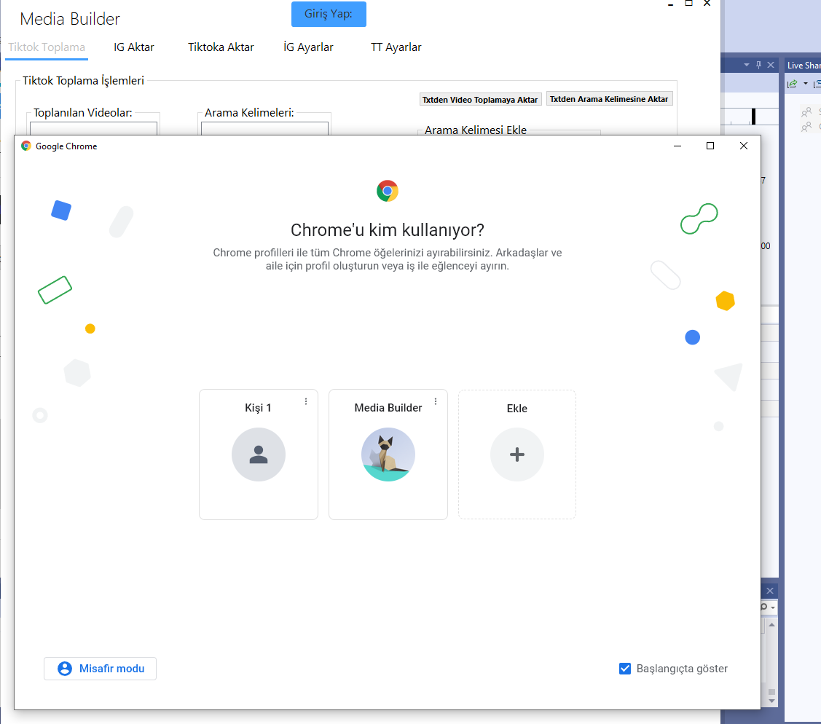Click Txtden Arama Kelimesine Aktar button
This screenshot has height=724, width=821.
[609, 99]
